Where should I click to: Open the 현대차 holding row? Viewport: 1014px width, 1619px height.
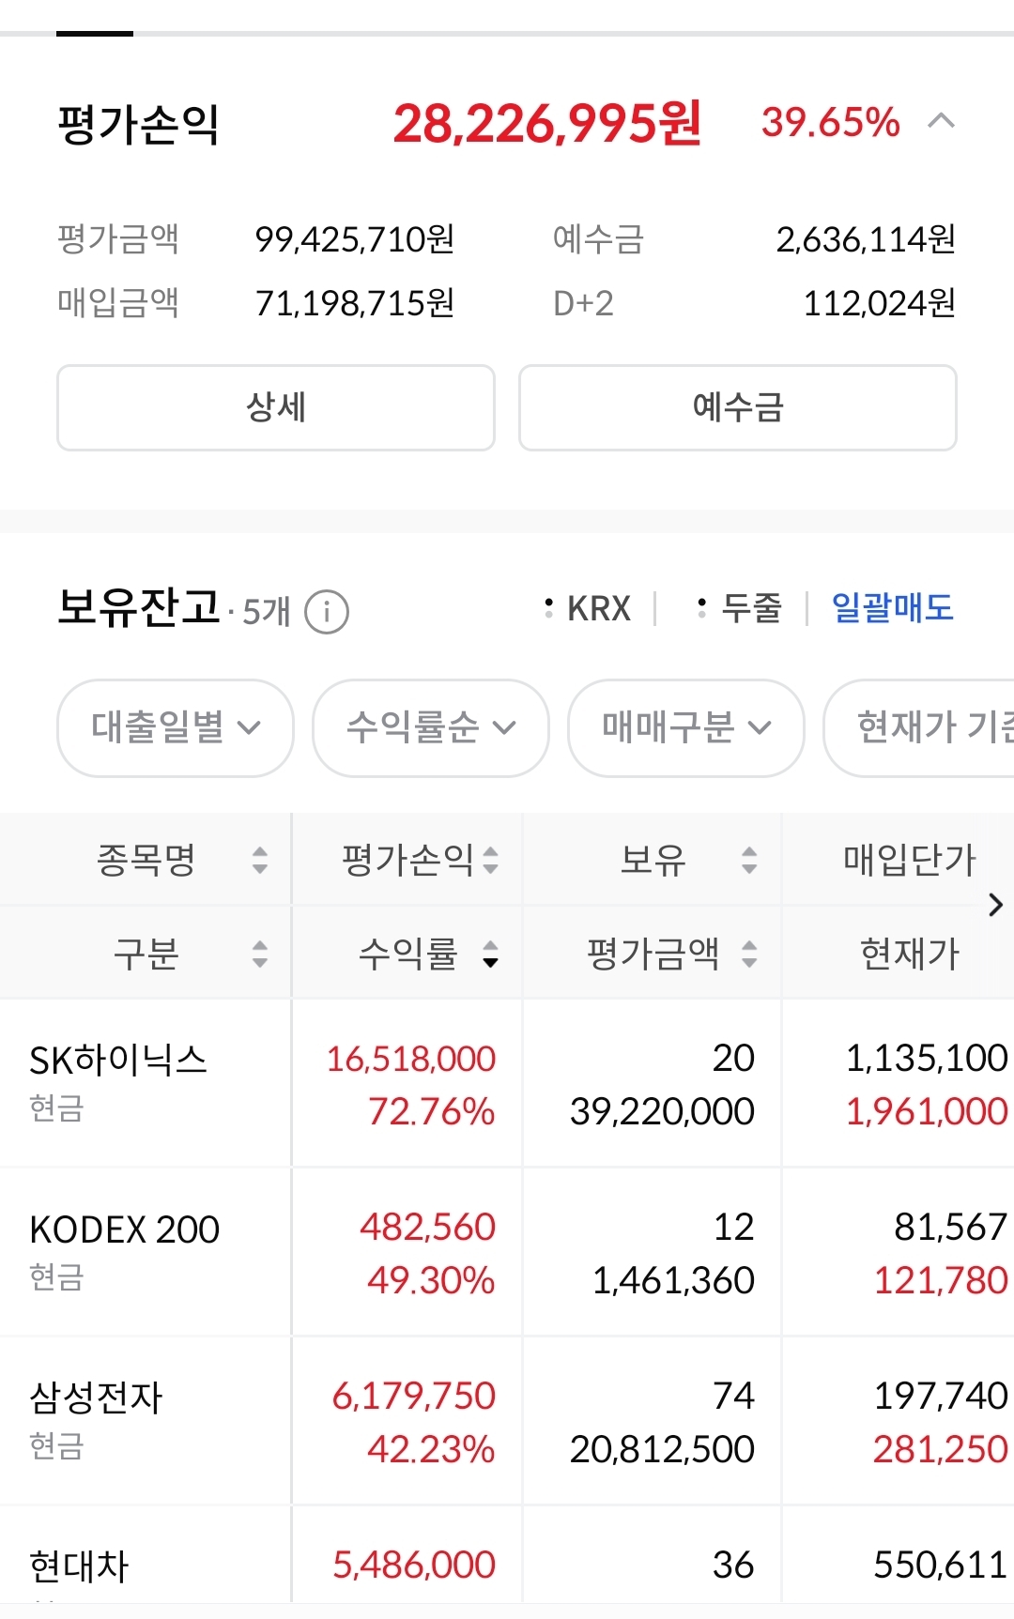pyautogui.click(x=507, y=1554)
